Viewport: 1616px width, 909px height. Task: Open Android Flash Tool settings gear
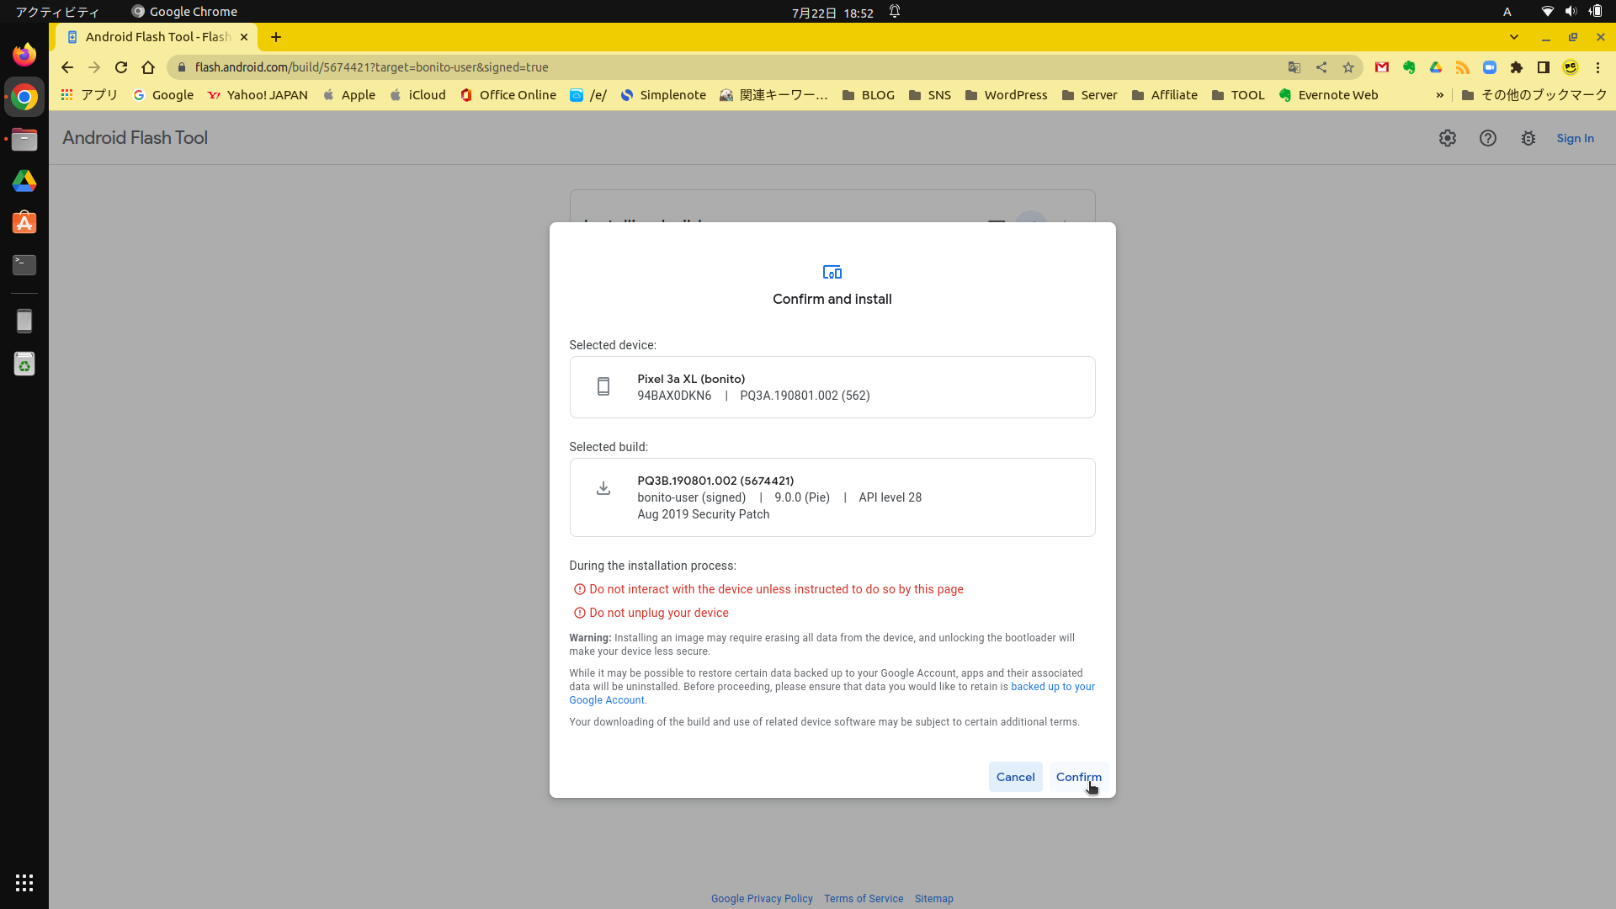[1447, 138]
